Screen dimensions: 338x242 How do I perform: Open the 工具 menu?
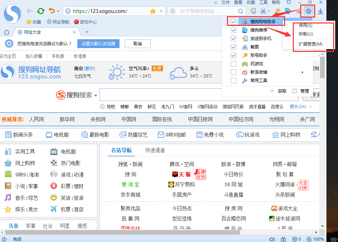(x=263, y=2)
